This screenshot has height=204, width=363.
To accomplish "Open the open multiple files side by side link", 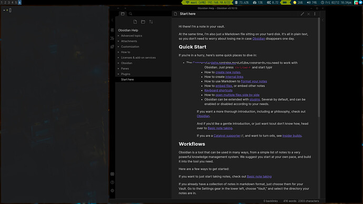I will tap(237, 95).
